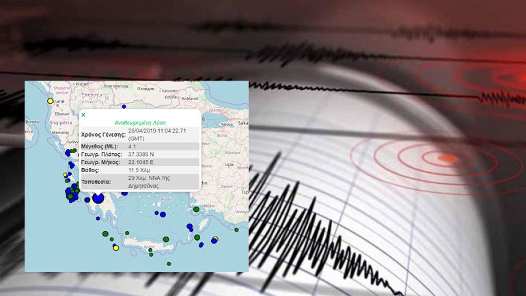Image resolution: width=526 pixels, height=296 pixels.
Task: Select the depth value '11.5 Χλμ'
Action: (139, 170)
